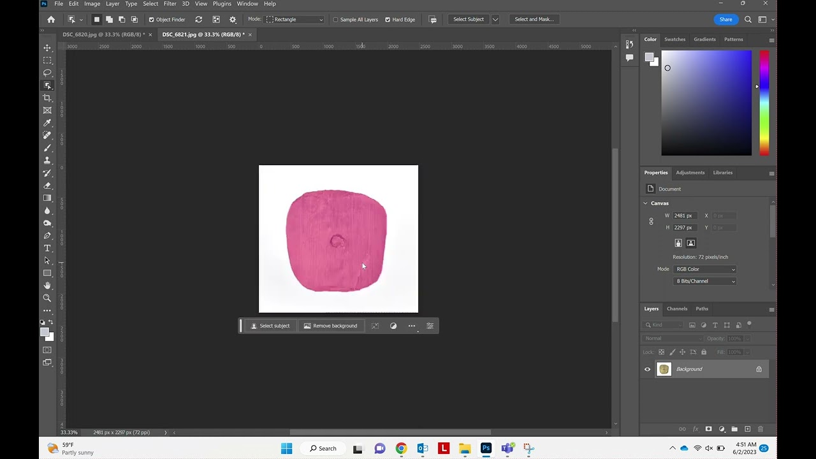The height and width of the screenshot is (459, 816).
Task: Open the 8 Bits/Channel dropdown
Action: coord(705,281)
